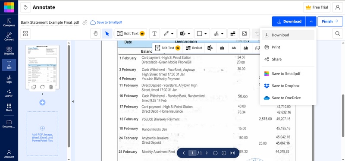Click Save to Smallpdf link near file name
Screen dimensions: 345x161
pos(106,22)
